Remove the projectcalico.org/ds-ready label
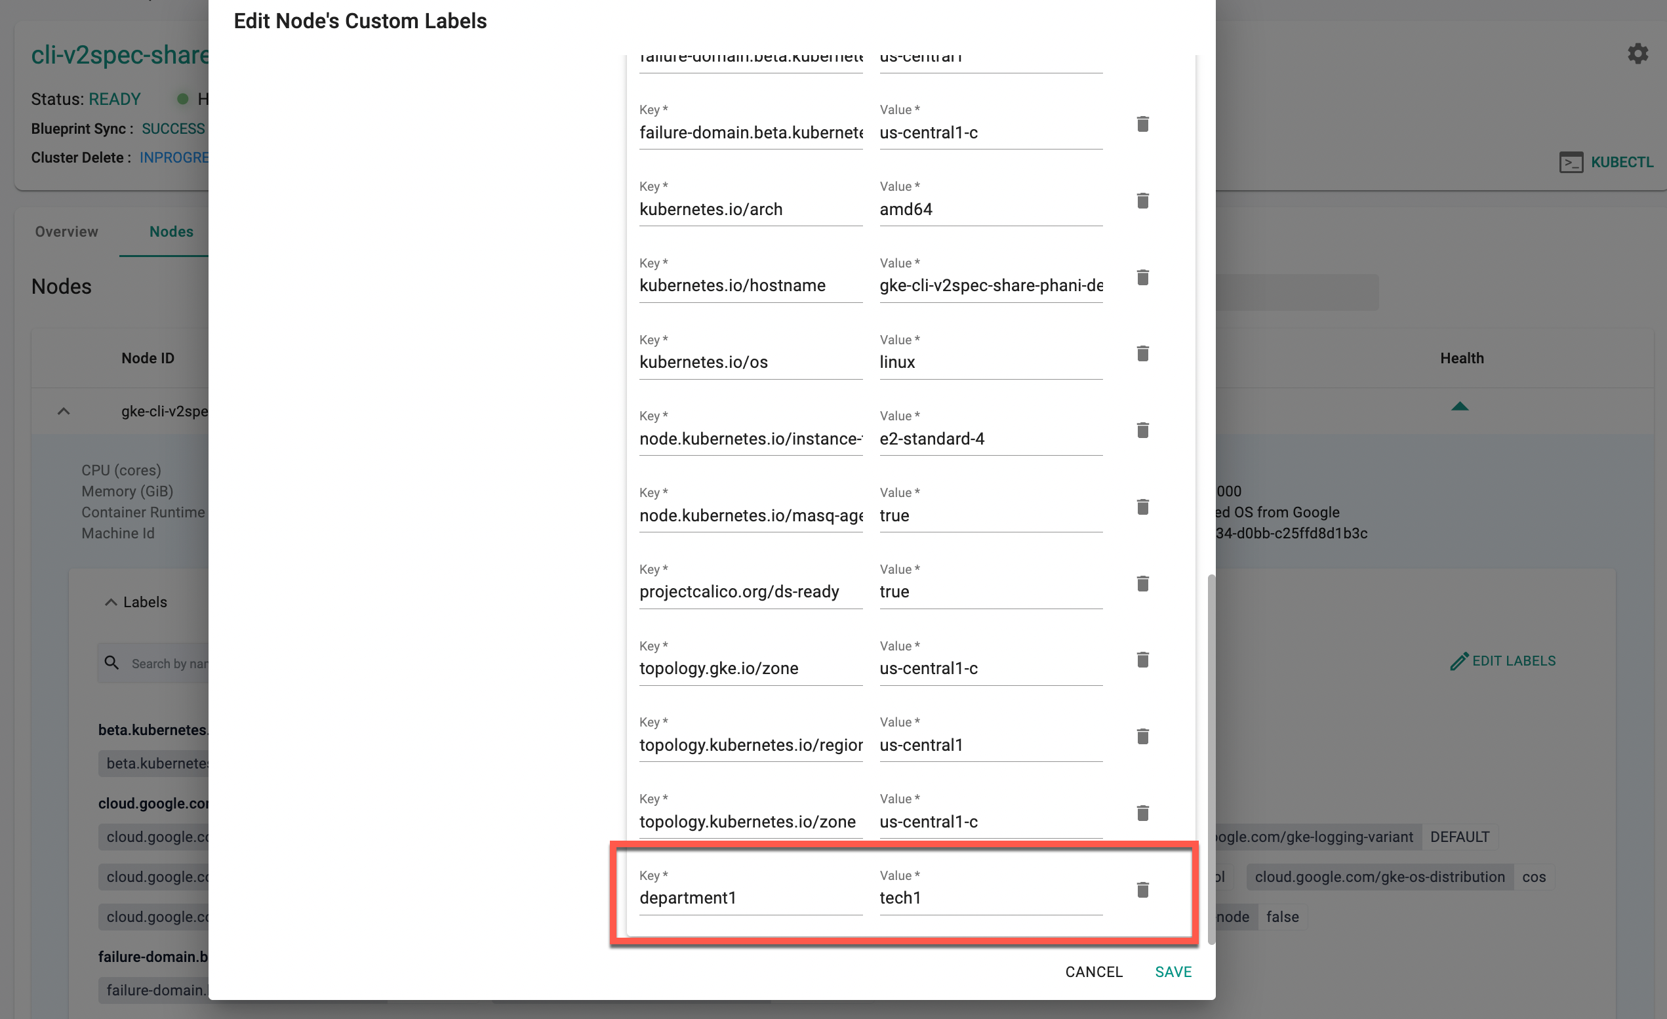This screenshot has height=1019, width=1667. click(x=1142, y=583)
